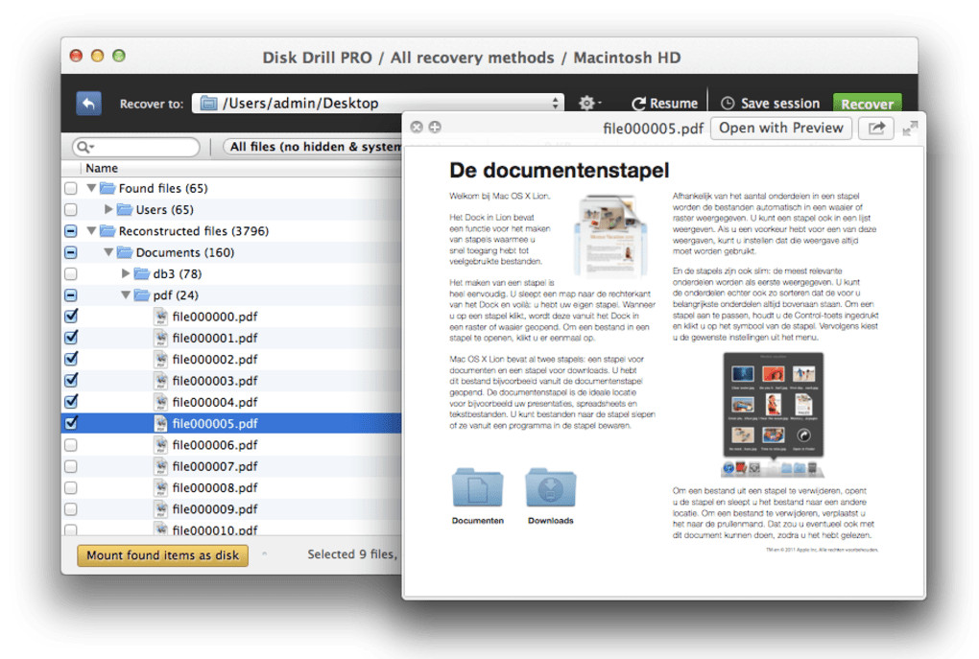Click Selected 9 files status text
This screenshot has width=979, height=659.
click(x=352, y=554)
